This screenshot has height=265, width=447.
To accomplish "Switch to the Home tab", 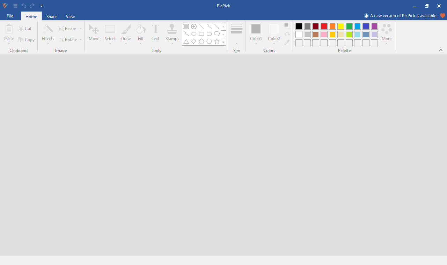I will [31, 16].
